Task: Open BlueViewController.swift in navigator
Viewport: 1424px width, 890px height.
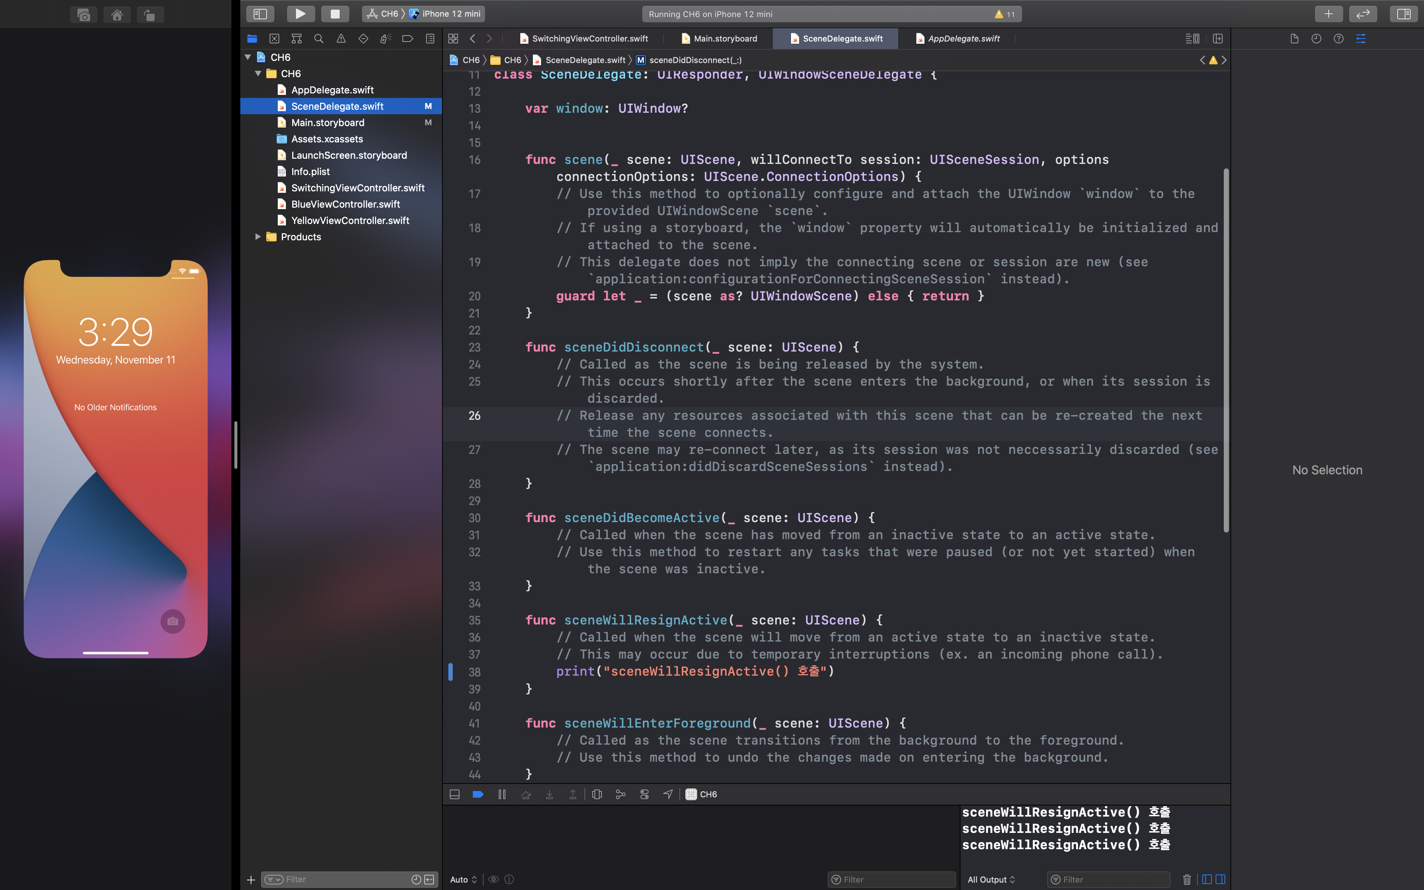Action: [x=345, y=204]
